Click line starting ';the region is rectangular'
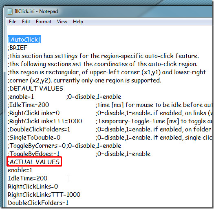Screen dimensions: 214x209 click(107, 72)
